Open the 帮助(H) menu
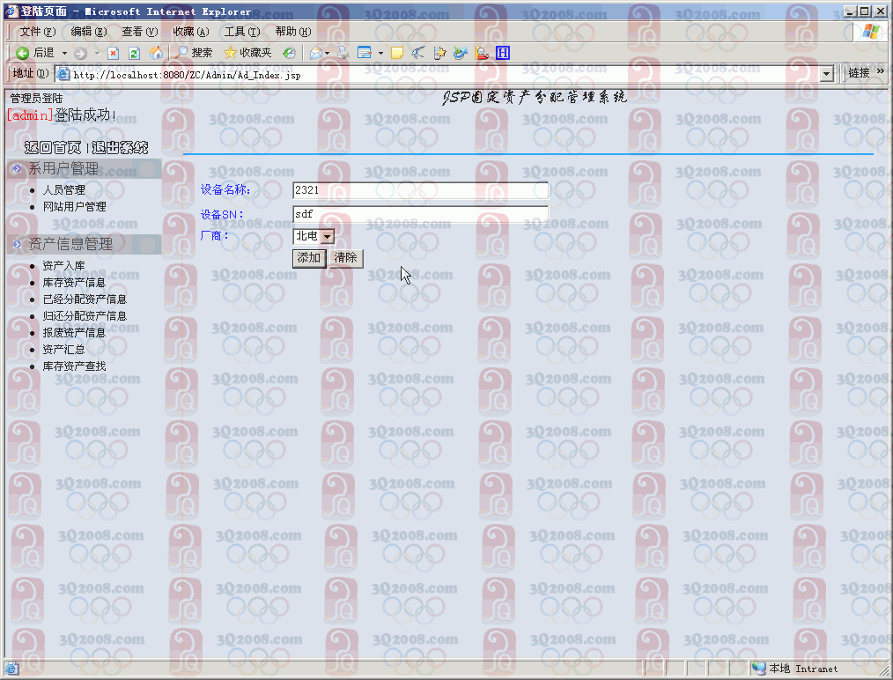The height and width of the screenshot is (680, 893). pos(293,32)
